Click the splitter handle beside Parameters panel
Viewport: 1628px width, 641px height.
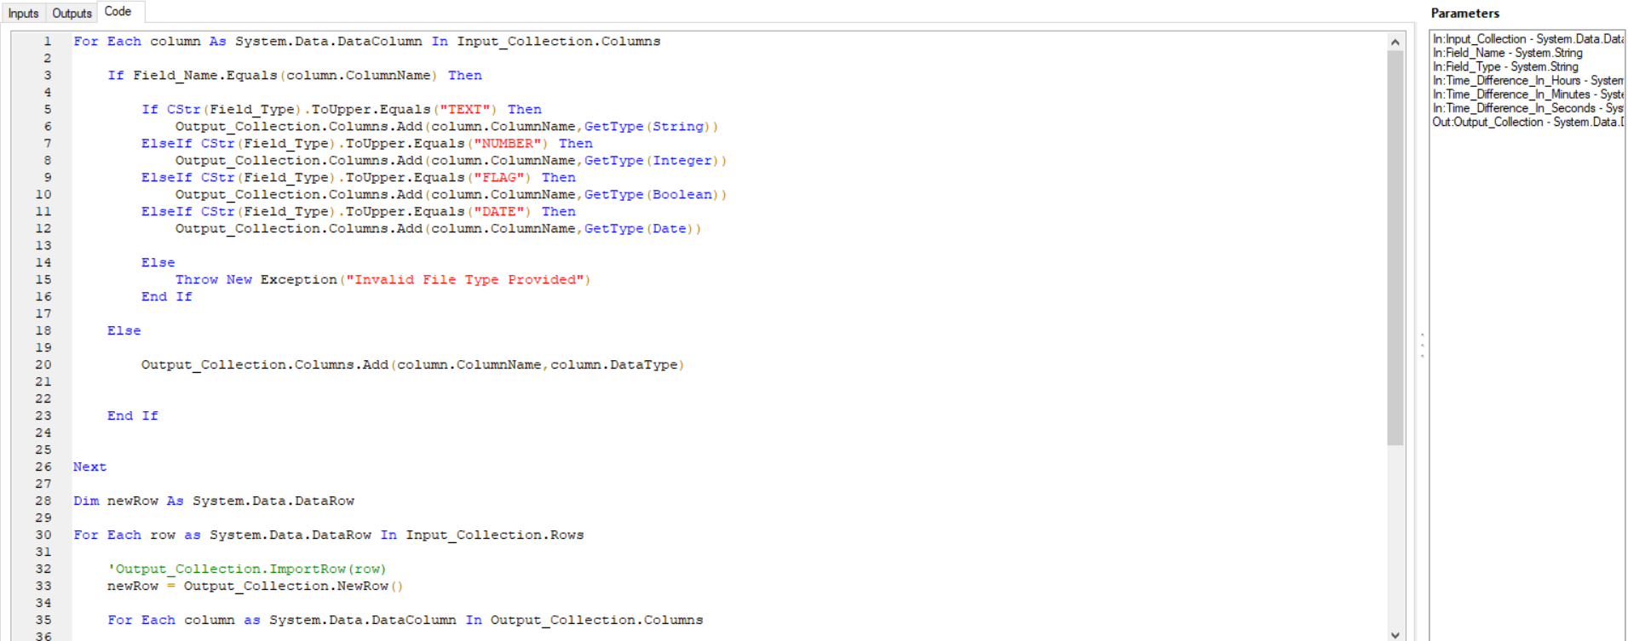tap(1422, 345)
